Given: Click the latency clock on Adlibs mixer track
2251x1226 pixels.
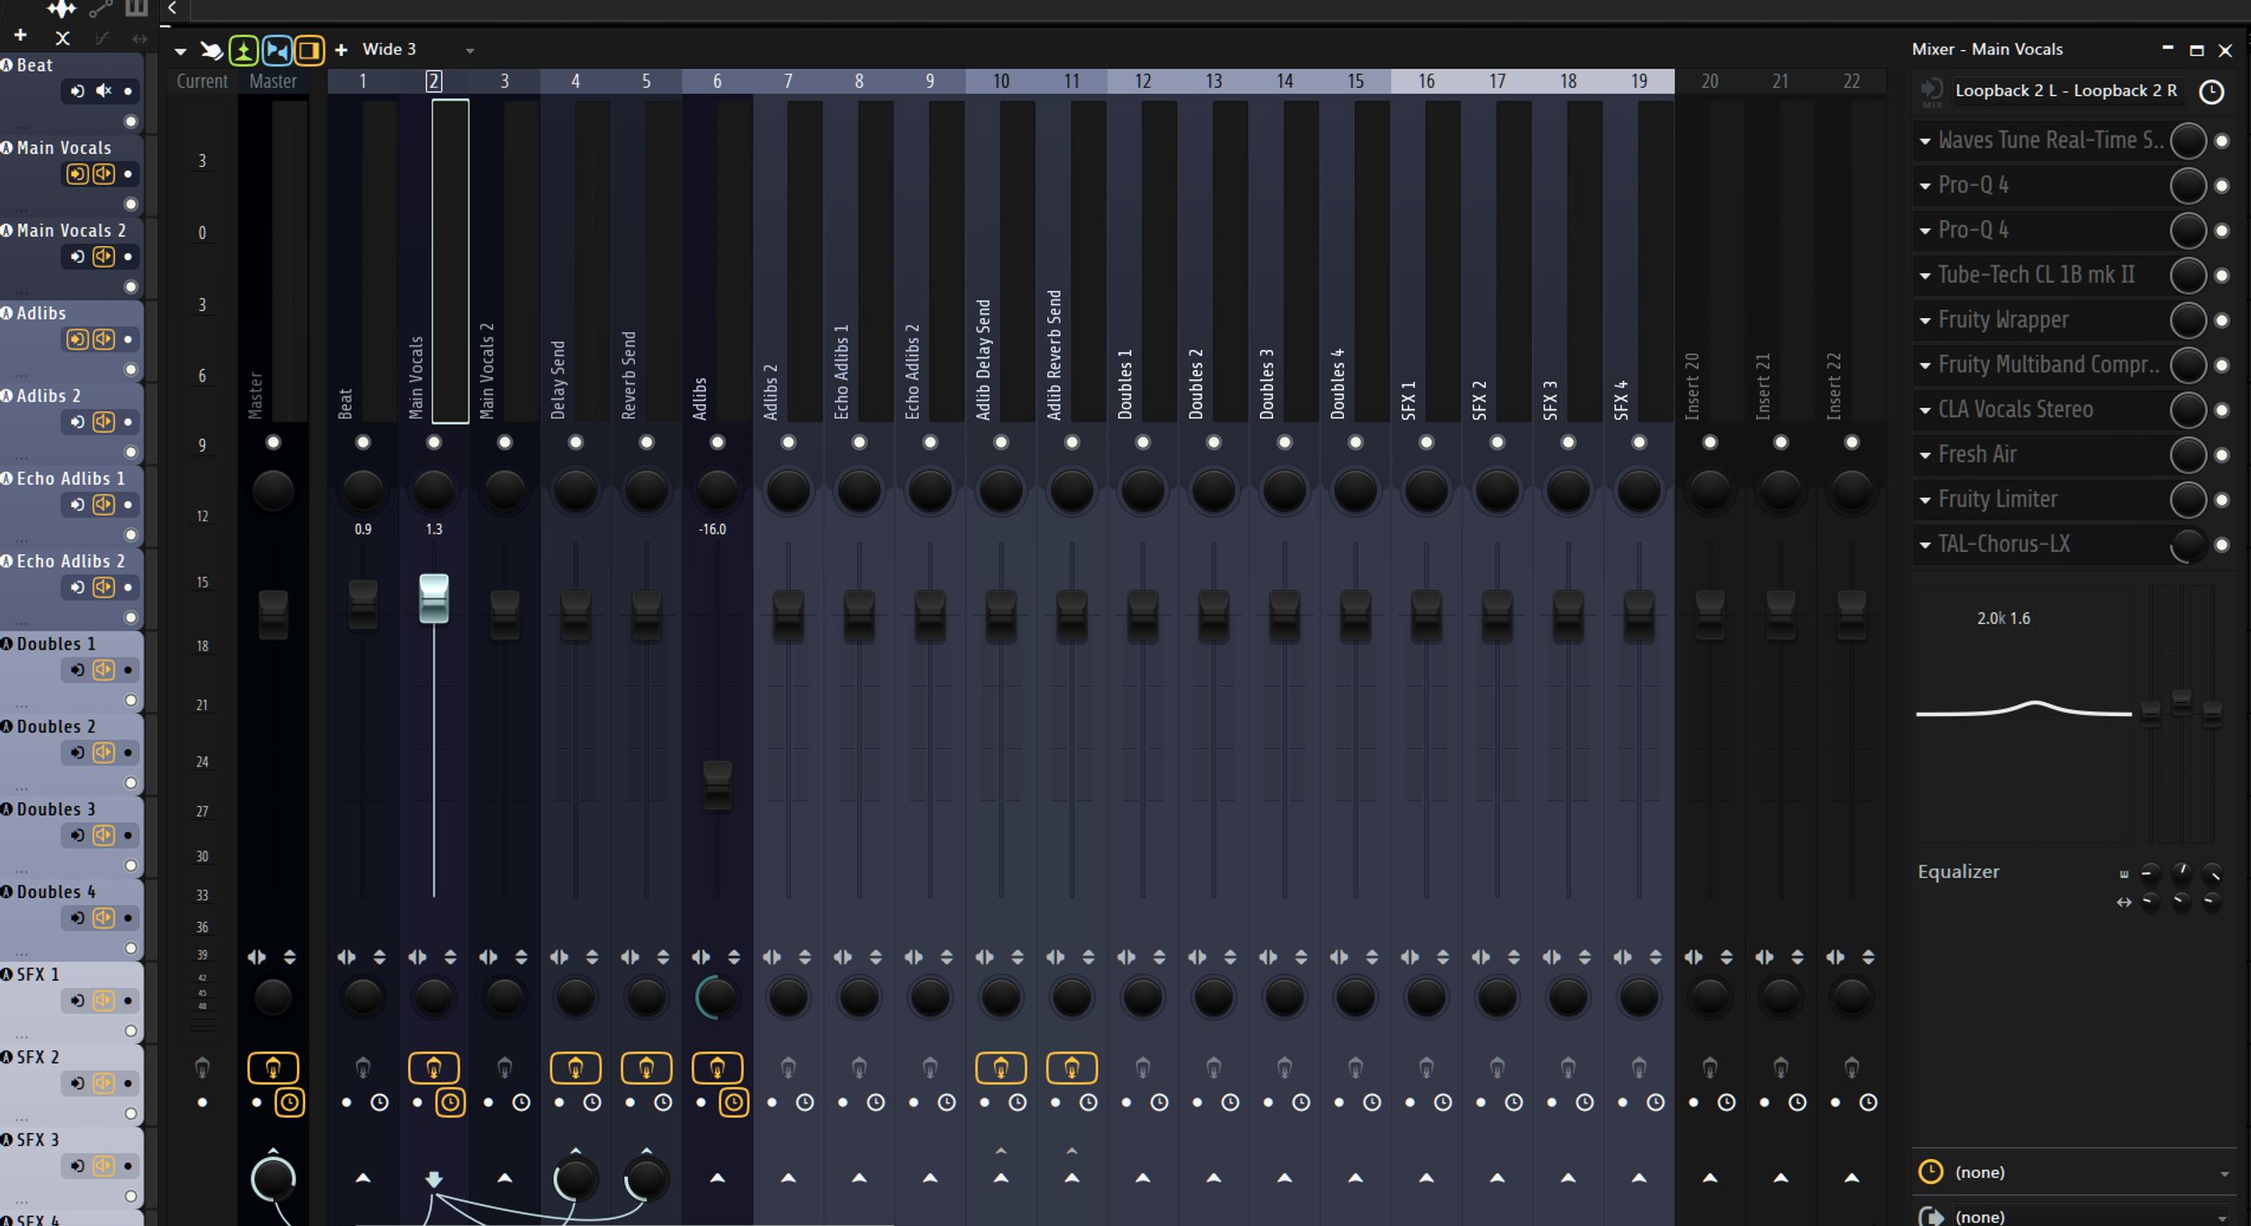Looking at the screenshot, I should [733, 1102].
